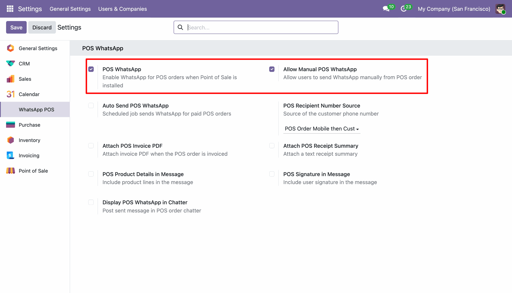Enable Display POS WhatsApp in Chatter
Screen dimensions: 512x293
tap(91, 202)
